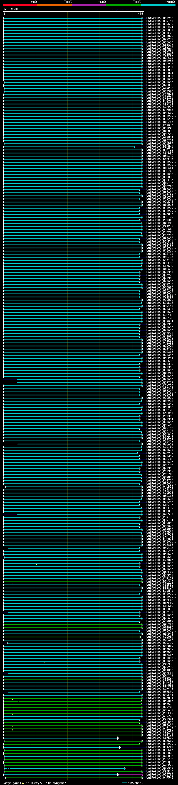Click the white query sequence ruler bar
This screenshot has height=785, width=178.
point(73,11)
